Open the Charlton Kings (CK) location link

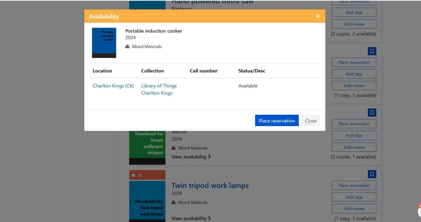(x=113, y=86)
